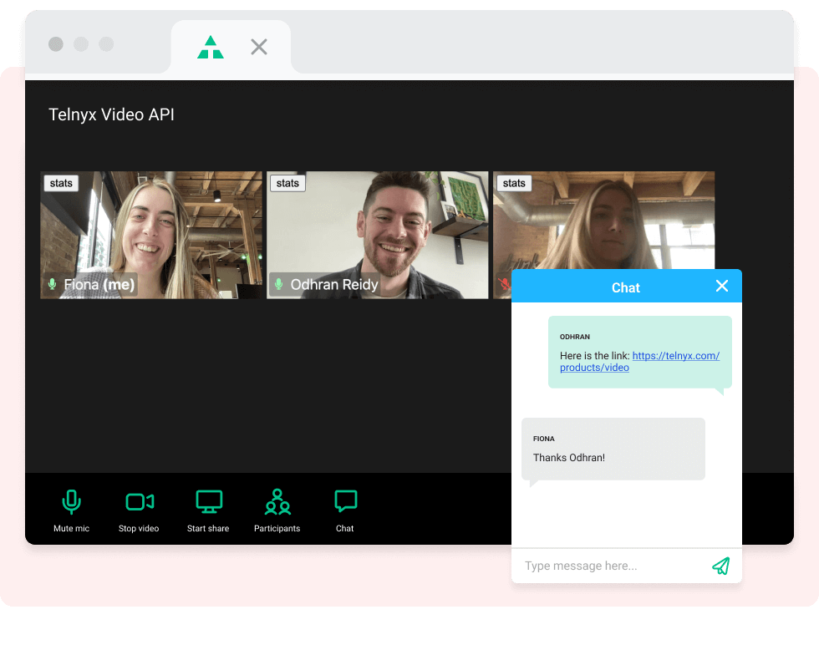This screenshot has height=650, width=819.
Task: Close the browser tab with the X
Action: pos(259,47)
